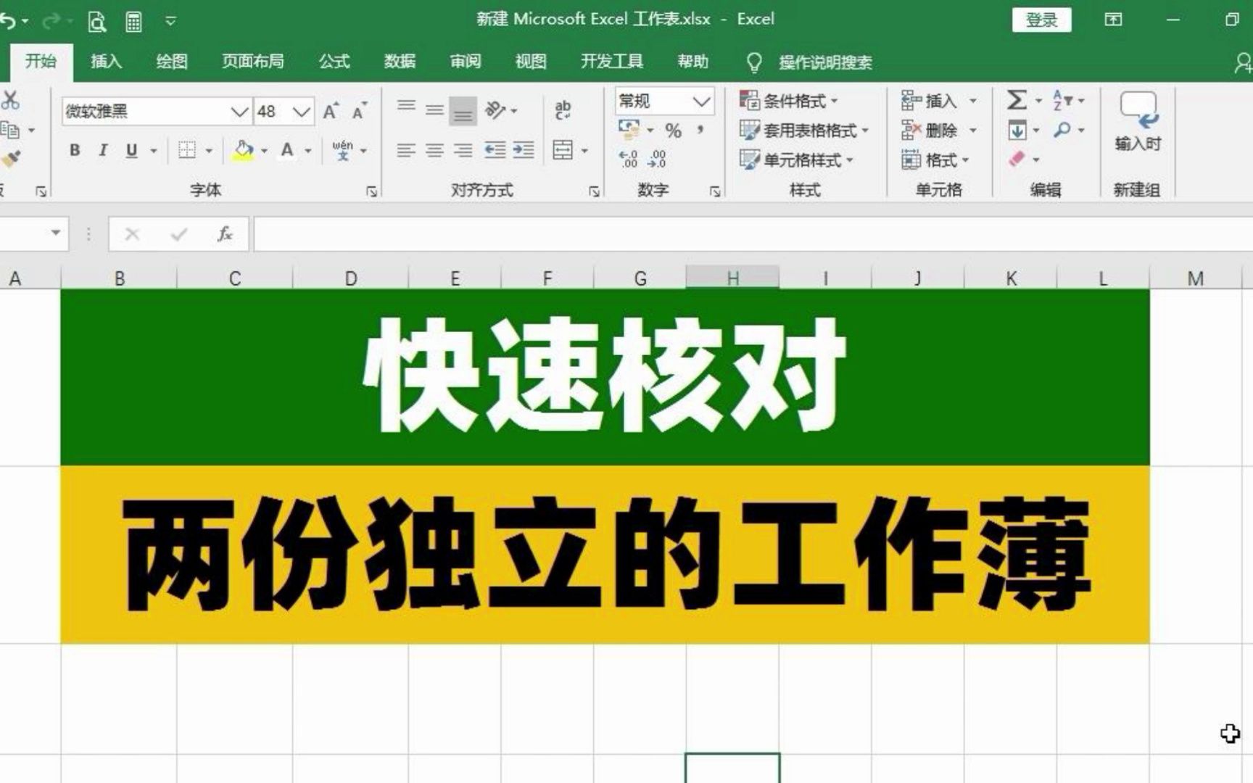This screenshot has height=783, width=1253.
Task: Open the text Orientation tool
Action: (495, 110)
